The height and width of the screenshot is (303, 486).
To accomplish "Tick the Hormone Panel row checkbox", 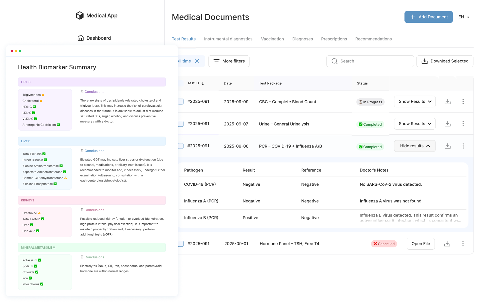I will tap(181, 244).
